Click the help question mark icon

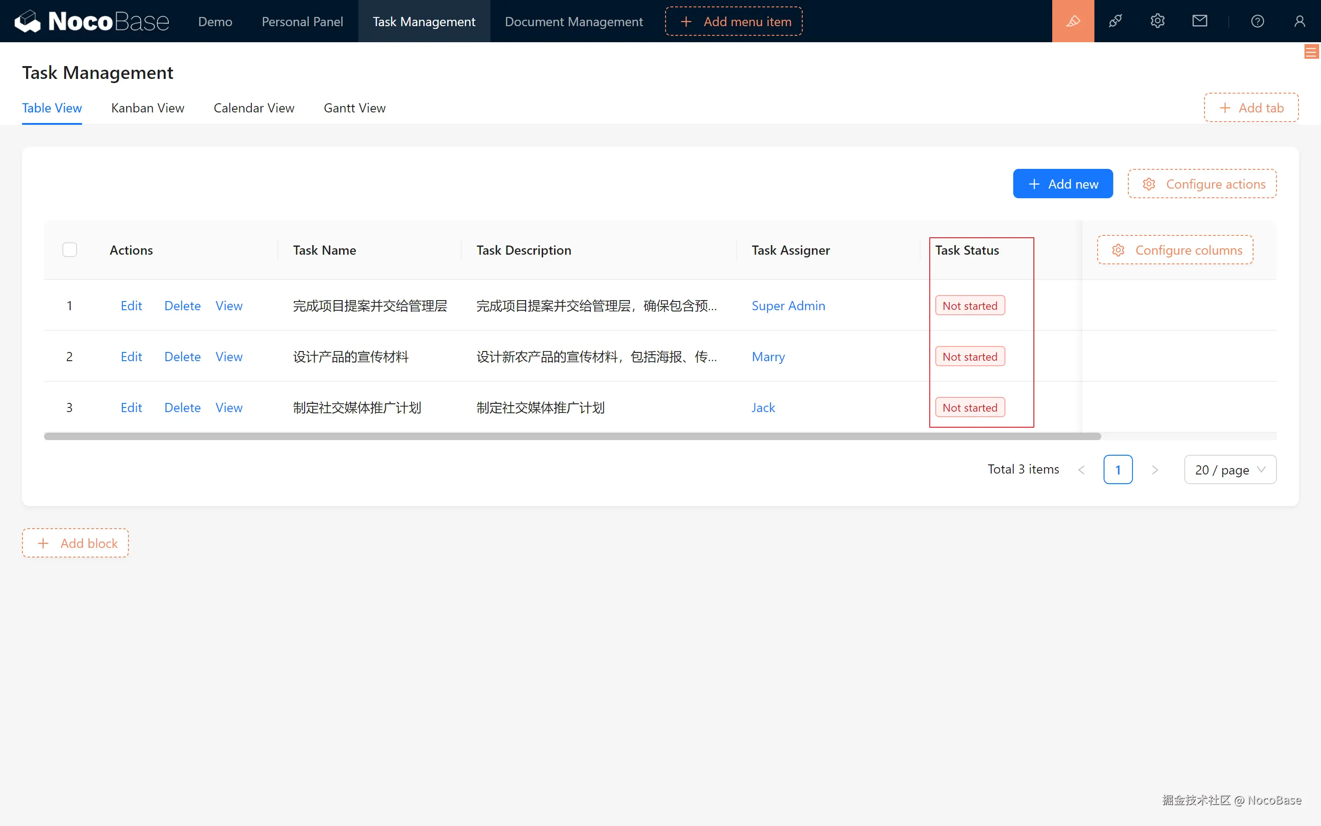[1257, 21]
